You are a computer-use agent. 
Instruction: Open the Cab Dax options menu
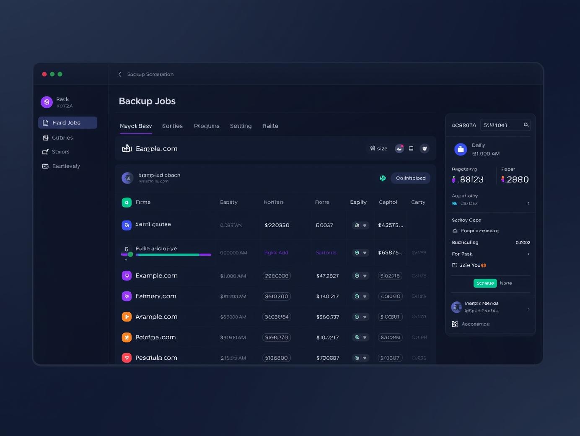528,203
